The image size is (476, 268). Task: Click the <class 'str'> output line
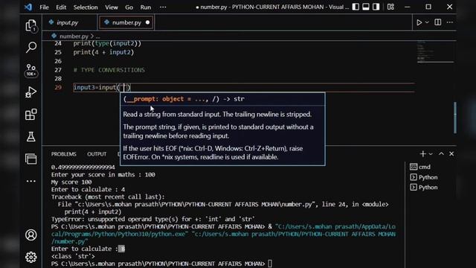pos(73,256)
